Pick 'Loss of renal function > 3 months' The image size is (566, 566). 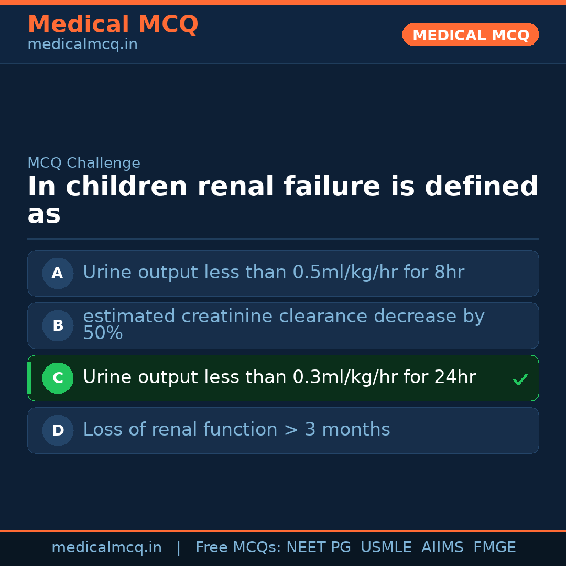[x=236, y=430]
